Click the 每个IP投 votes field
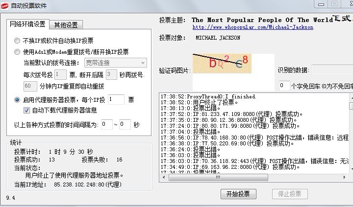The height and width of the screenshot is (207, 353). [x=116, y=99]
